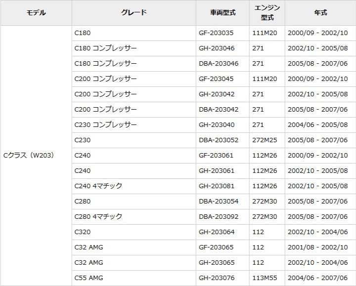The height and width of the screenshot is (286, 356).
Task: Click the 年式 column header
Action: click(x=320, y=13)
